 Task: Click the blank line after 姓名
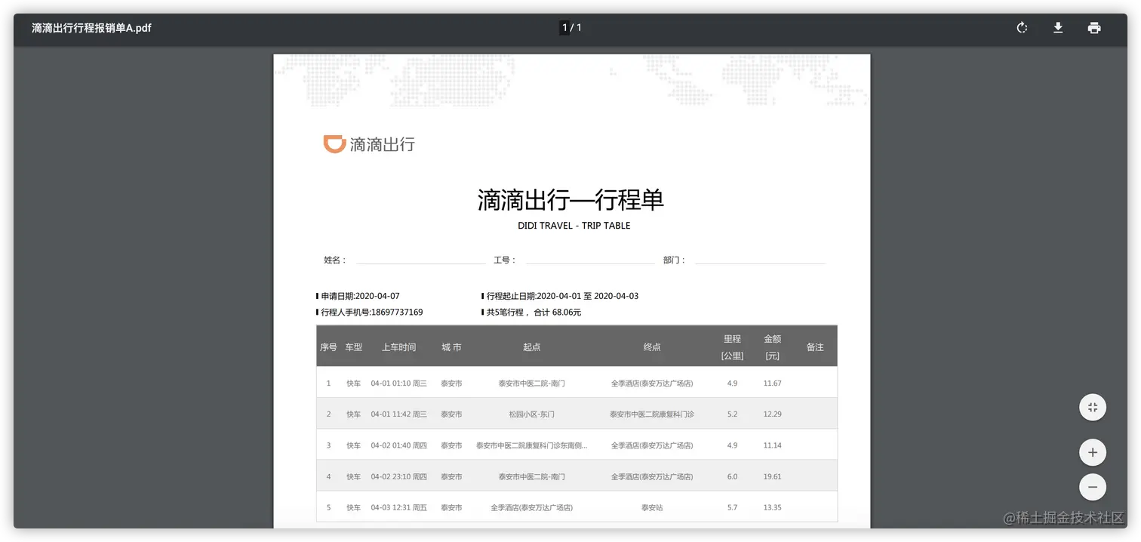[421, 260]
